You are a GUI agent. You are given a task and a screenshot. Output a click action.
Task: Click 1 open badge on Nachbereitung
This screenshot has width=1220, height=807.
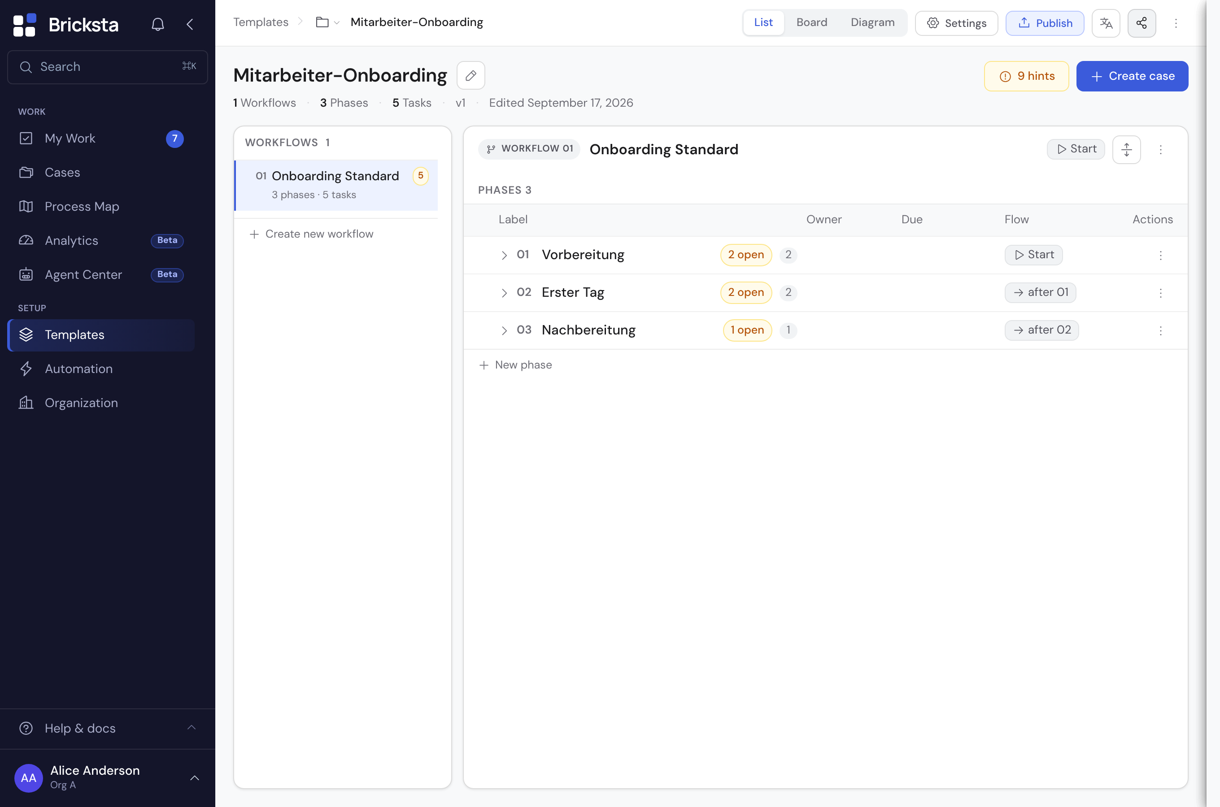pyautogui.click(x=747, y=330)
